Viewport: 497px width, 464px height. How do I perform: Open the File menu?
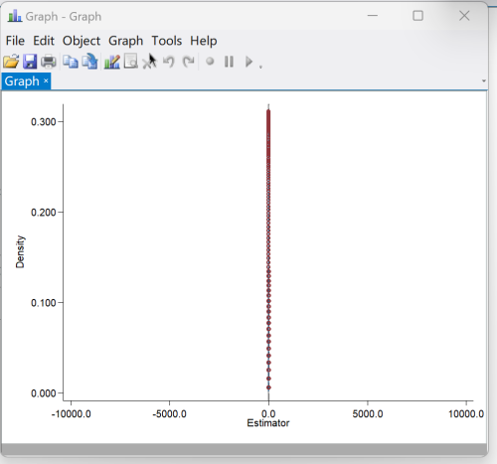coord(15,41)
